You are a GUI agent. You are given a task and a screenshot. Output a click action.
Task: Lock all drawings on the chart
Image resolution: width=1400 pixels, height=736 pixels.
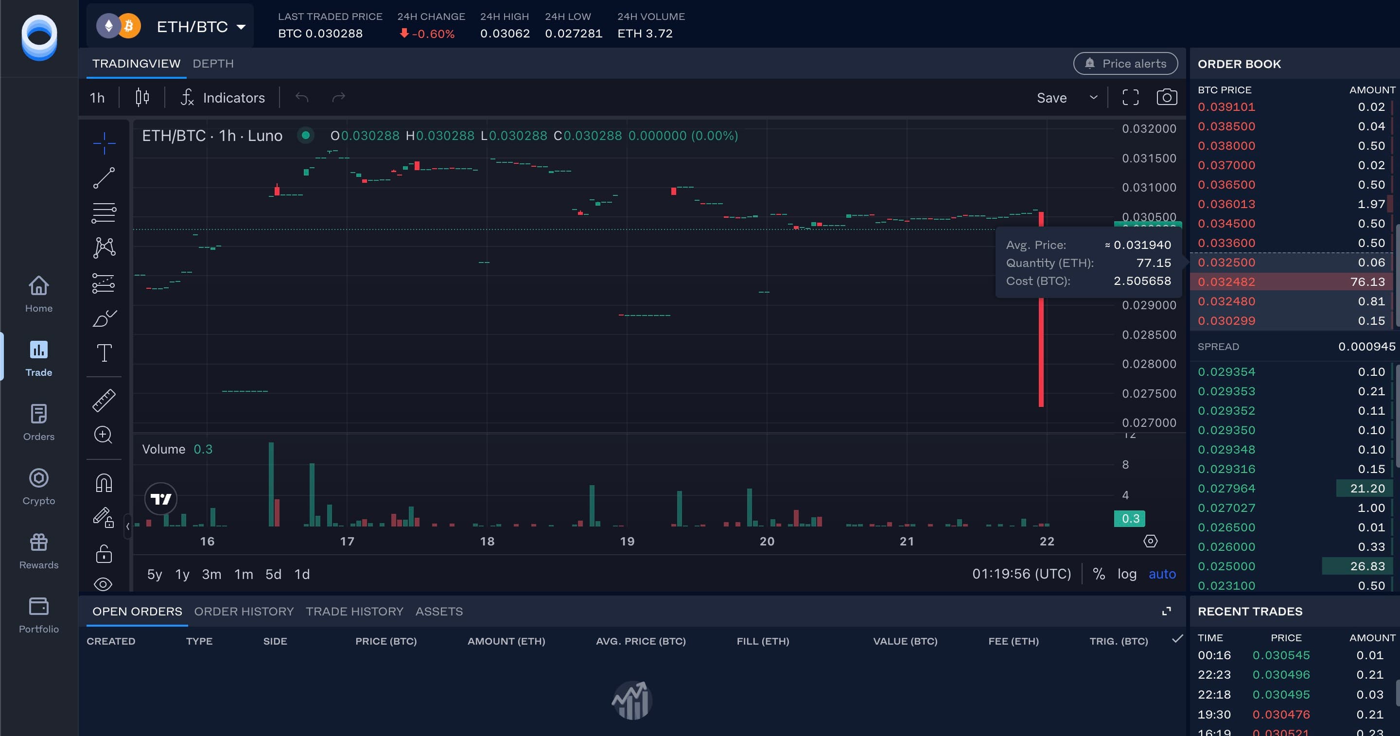(103, 553)
